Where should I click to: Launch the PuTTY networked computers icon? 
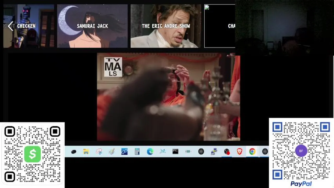coord(214,151)
